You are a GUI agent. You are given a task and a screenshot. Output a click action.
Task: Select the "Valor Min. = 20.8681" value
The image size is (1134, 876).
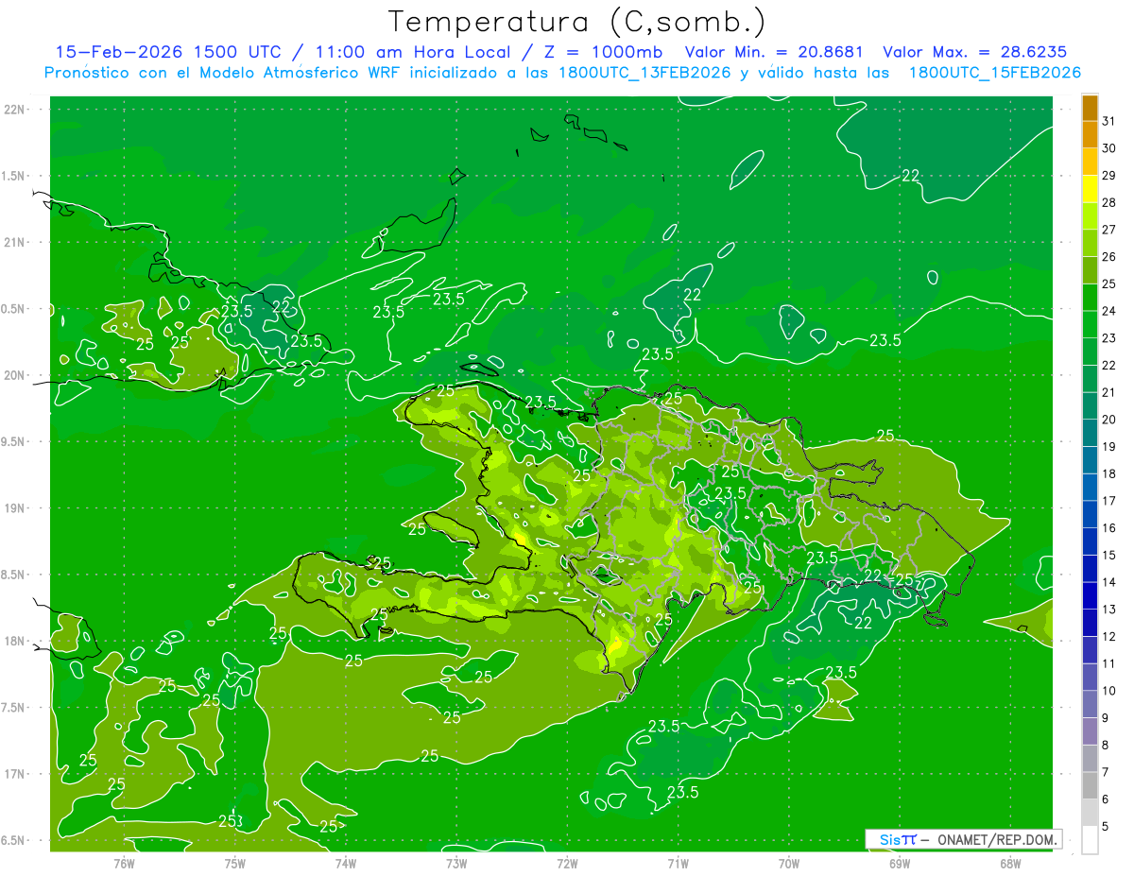point(774,52)
